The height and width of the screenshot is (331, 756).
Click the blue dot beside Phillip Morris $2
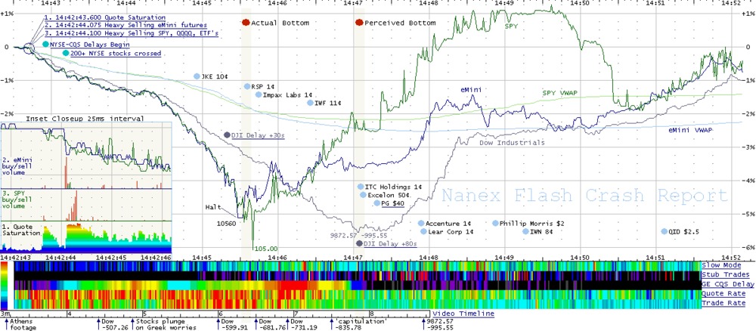point(495,224)
